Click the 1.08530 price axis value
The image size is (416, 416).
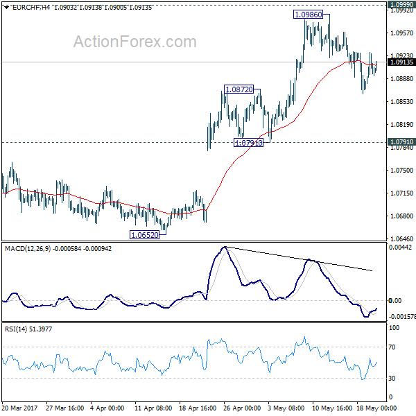[x=401, y=102]
